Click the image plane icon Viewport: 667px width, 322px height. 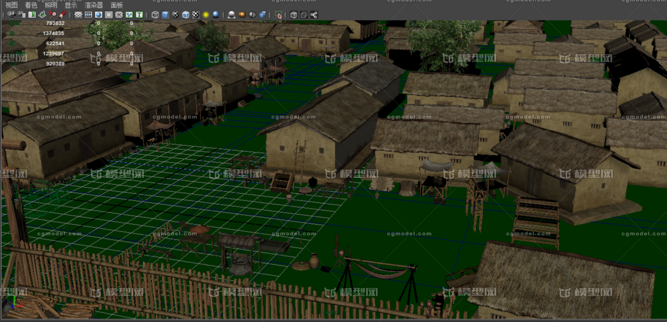(42, 15)
